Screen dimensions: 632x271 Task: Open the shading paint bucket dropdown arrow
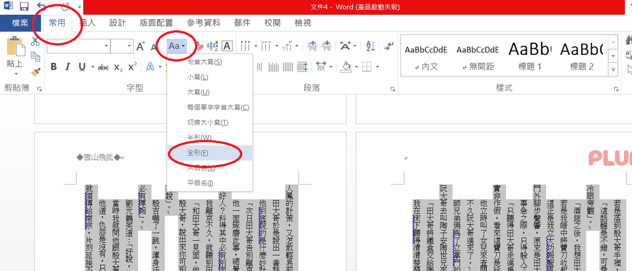click(355, 67)
